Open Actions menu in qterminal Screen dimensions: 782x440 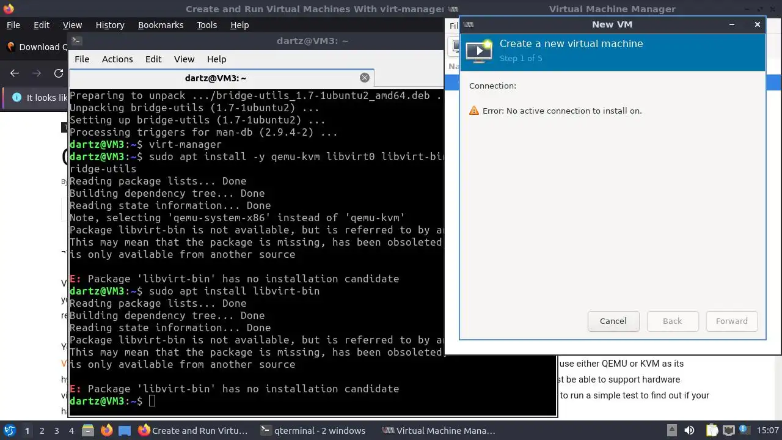pos(117,59)
